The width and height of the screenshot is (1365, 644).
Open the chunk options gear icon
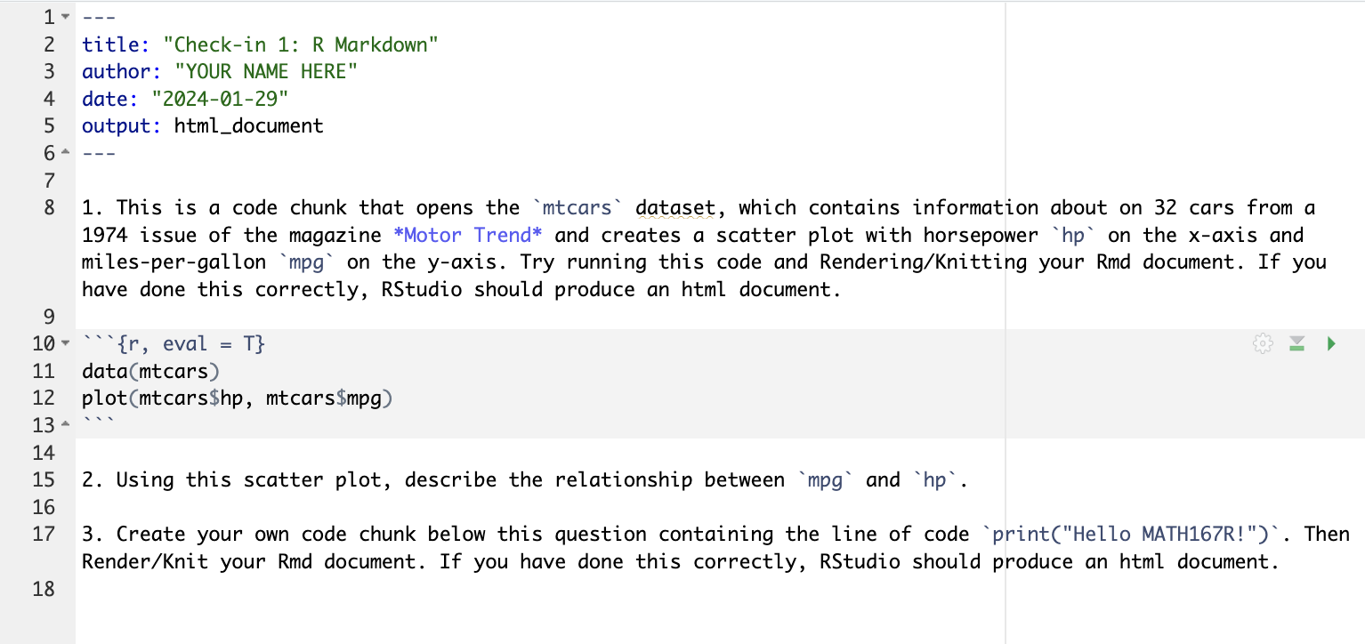pos(1262,343)
